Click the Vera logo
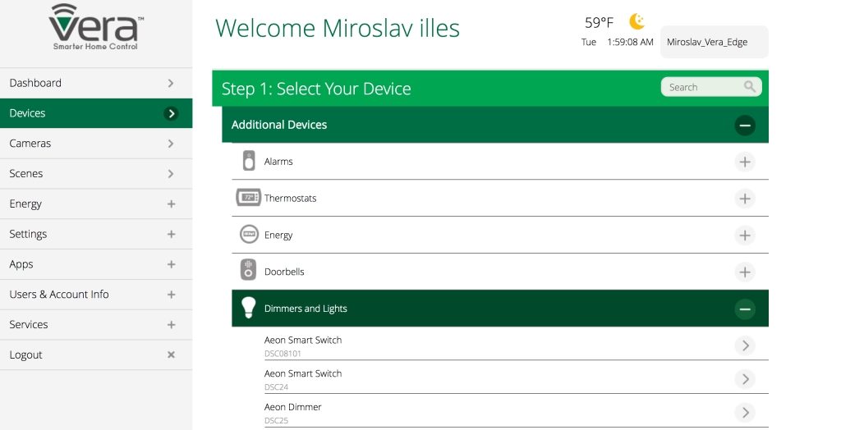Image resolution: width=841 pixels, height=430 pixels. (x=95, y=27)
